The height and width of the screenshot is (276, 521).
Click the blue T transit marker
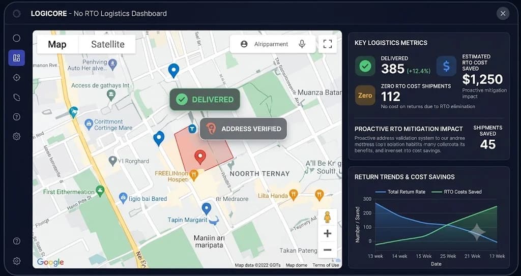coord(192,129)
